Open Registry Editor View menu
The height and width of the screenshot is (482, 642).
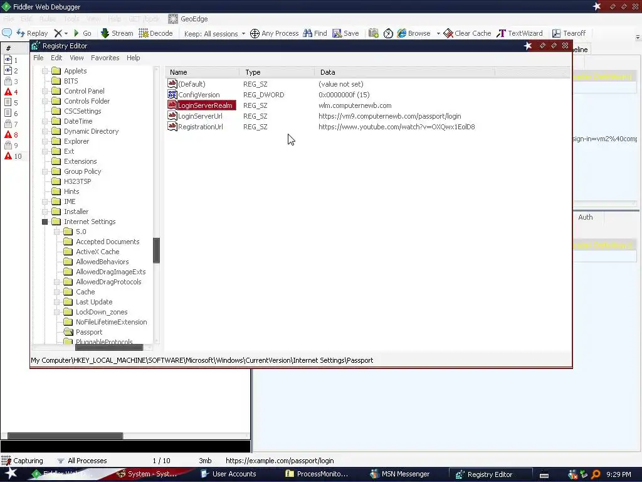[x=76, y=58]
